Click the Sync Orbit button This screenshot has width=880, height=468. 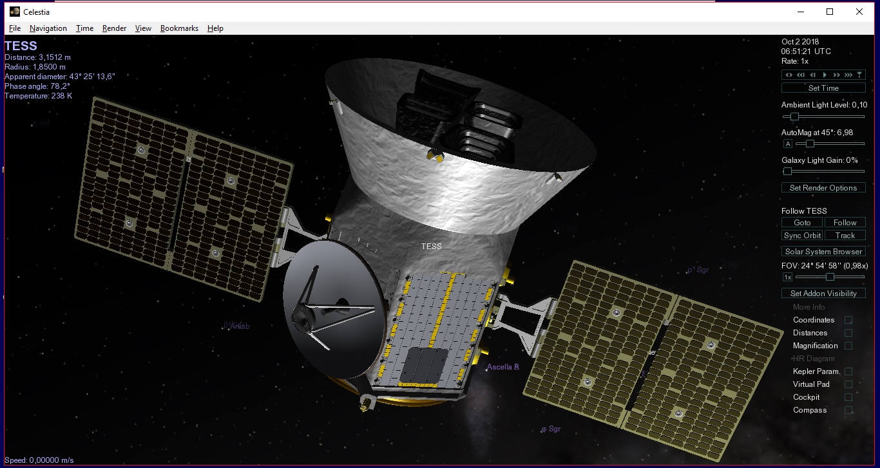802,236
